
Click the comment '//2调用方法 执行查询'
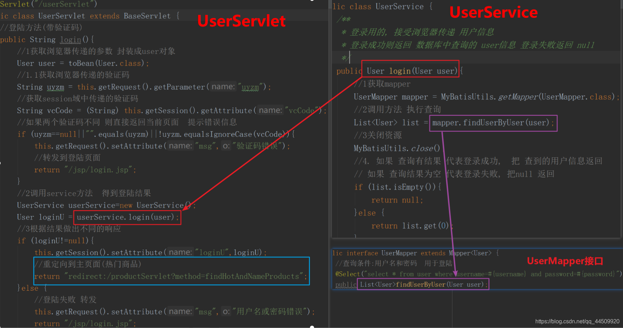(x=397, y=109)
